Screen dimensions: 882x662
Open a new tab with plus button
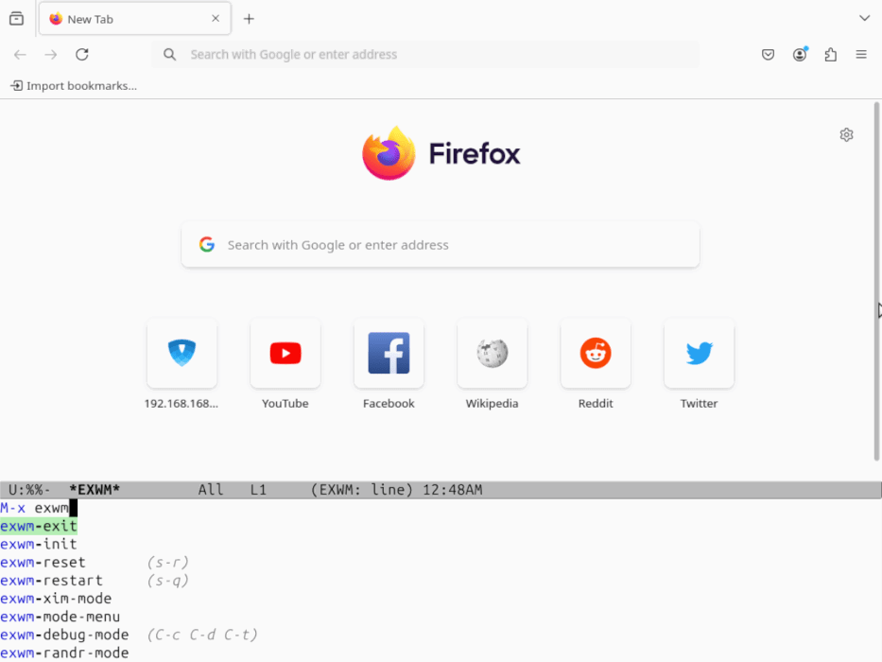click(249, 19)
